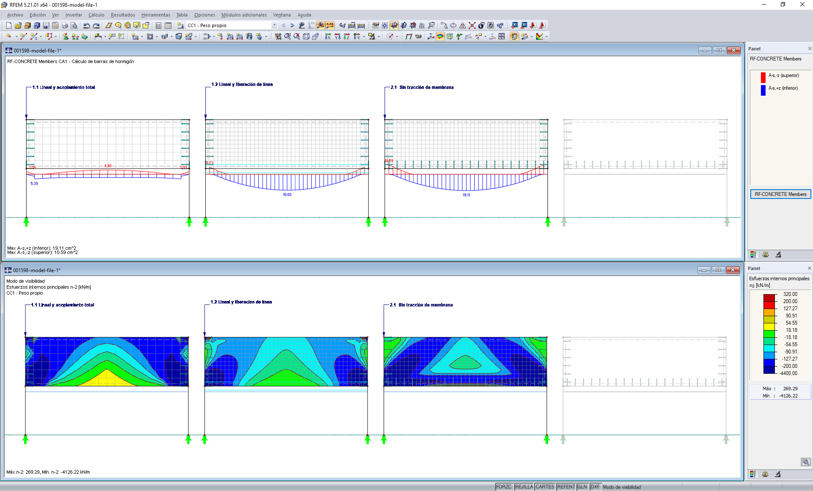Toggle result values x.xx display
The width and height of the screenshot is (813, 491).
point(330,25)
